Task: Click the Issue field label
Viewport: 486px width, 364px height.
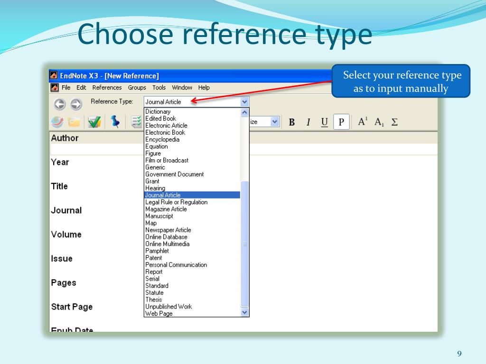Action: 62,259
